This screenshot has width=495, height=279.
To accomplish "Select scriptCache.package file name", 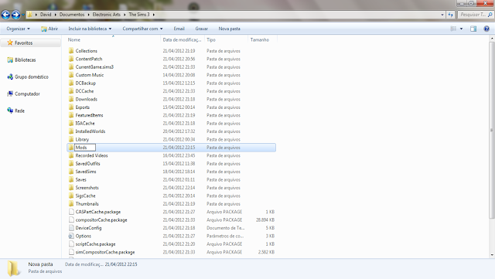I will point(95,244).
